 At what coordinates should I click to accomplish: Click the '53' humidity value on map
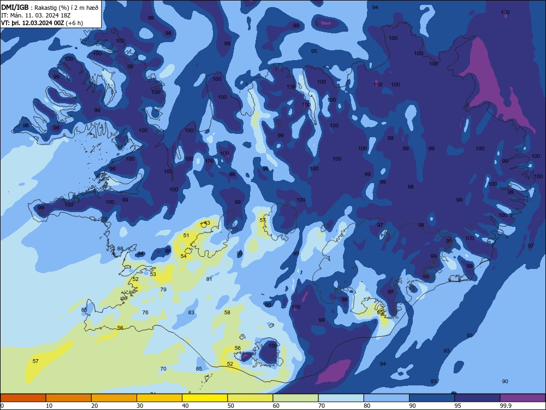tap(153, 274)
